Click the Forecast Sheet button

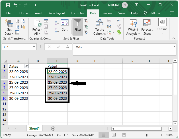[147, 27]
